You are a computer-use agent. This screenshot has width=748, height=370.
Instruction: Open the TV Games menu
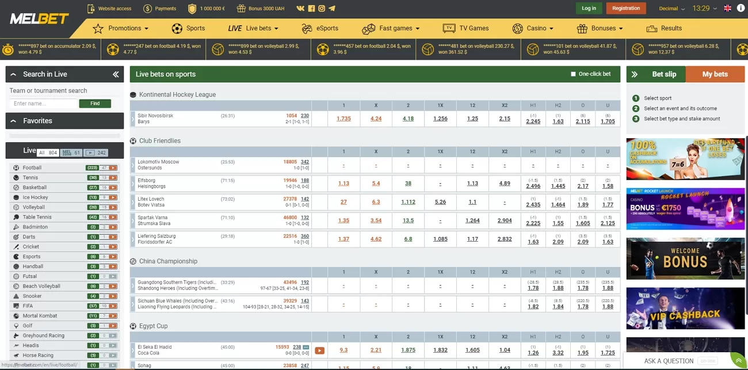pos(465,28)
